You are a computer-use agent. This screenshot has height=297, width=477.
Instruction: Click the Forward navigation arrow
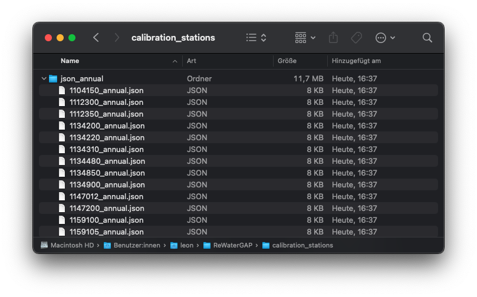pos(117,38)
